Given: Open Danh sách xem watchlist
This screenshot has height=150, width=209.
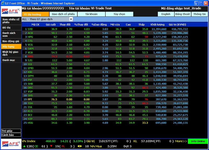Looking at the screenshot, I should [11, 34].
